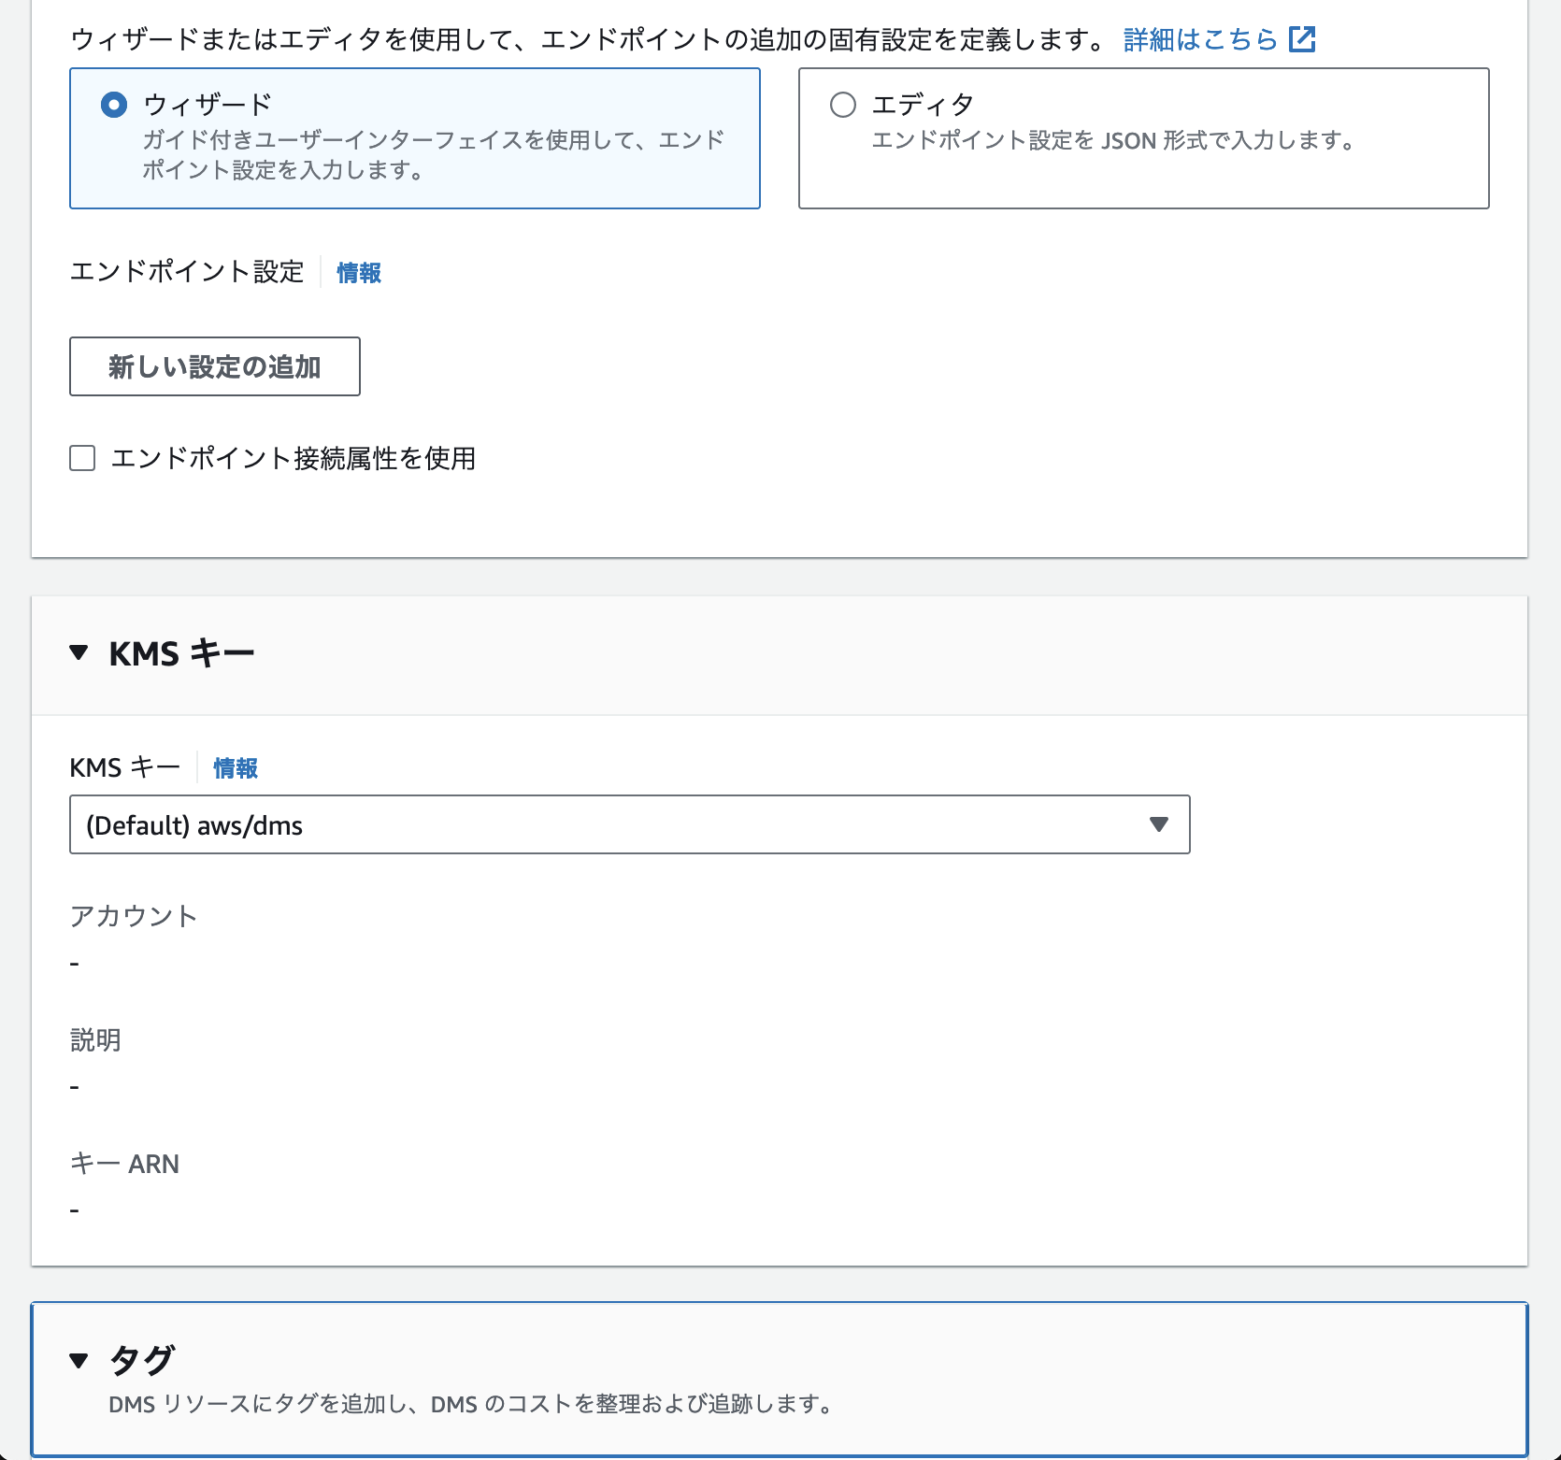1561x1460 pixels.
Task: Click the 新しい設定の追加 button
Action: pyautogui.click(x=215, y=366)
